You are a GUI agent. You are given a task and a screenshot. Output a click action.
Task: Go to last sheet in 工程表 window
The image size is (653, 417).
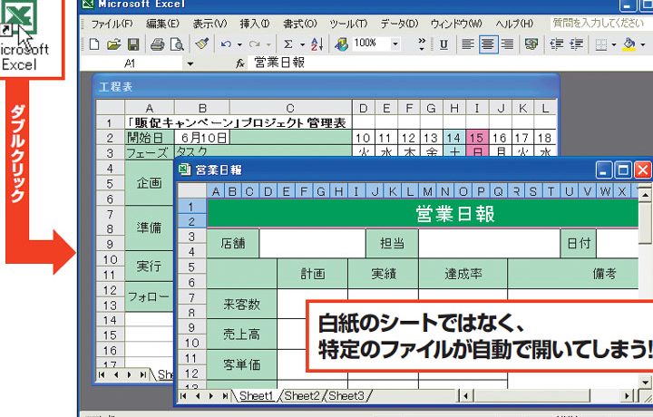143,374
